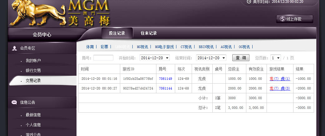Image resolution: width=325 pixels, height=136 pixels.
Task: Click the 美东时间 timestamp display
Action: click(x=278, y=2)
